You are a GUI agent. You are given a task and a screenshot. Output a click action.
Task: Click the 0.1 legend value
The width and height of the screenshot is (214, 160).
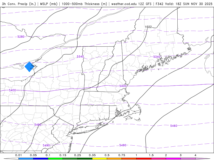click(48, 155)
